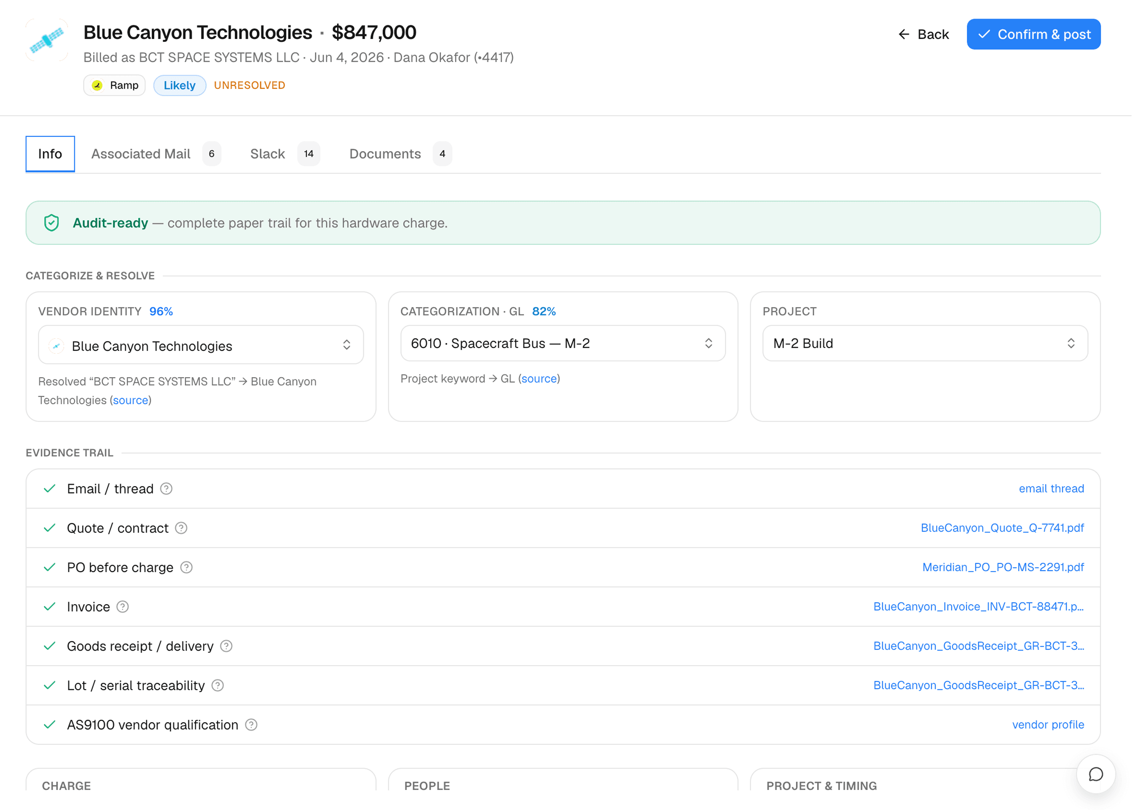Screen dimensions: 1132x810
Task: Open Meridian_PO_PO-MS-2291.pdf
Action: tap(1003, 568)
